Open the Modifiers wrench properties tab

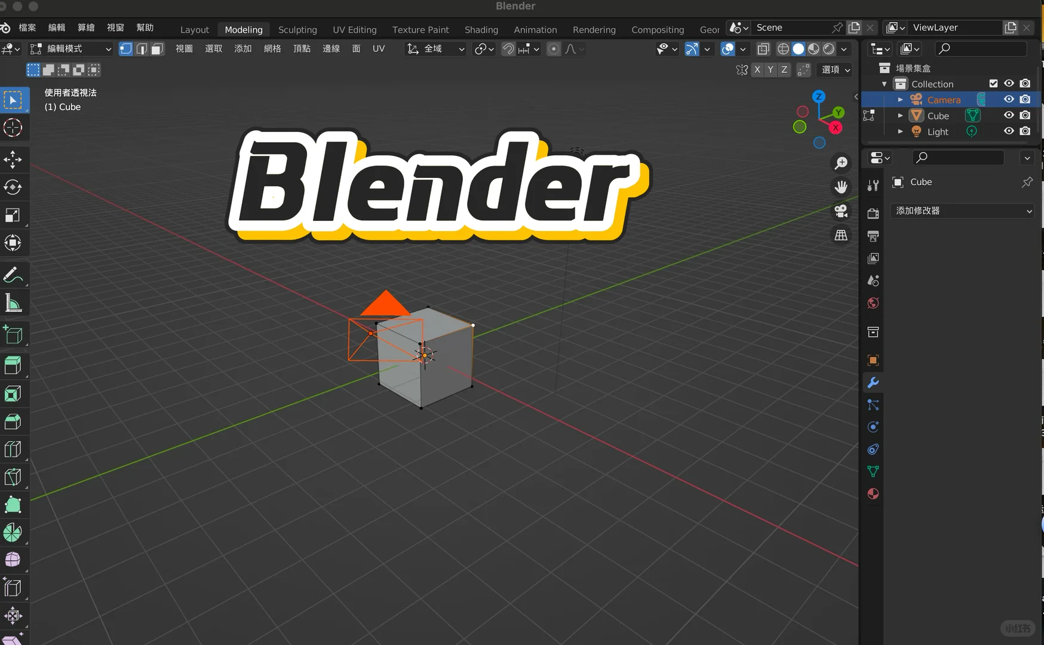pos(873,383)
